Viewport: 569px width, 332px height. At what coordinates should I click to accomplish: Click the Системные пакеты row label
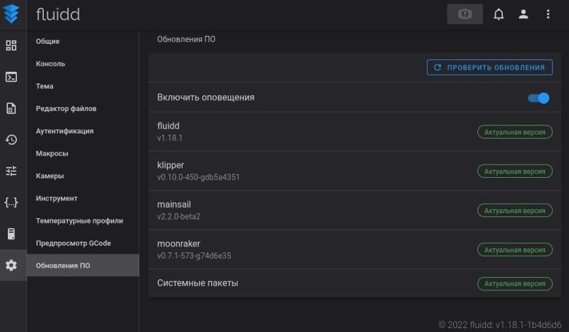198,283
